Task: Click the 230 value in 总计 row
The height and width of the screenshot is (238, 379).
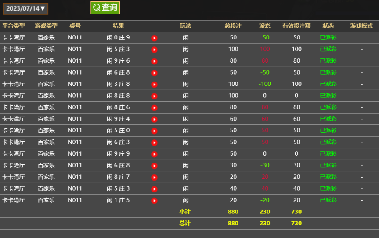Action: click(265, 223)
